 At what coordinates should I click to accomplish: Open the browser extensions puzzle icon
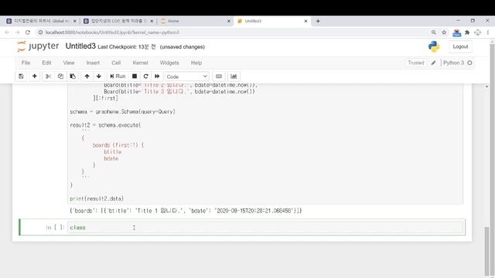(467, 32)
